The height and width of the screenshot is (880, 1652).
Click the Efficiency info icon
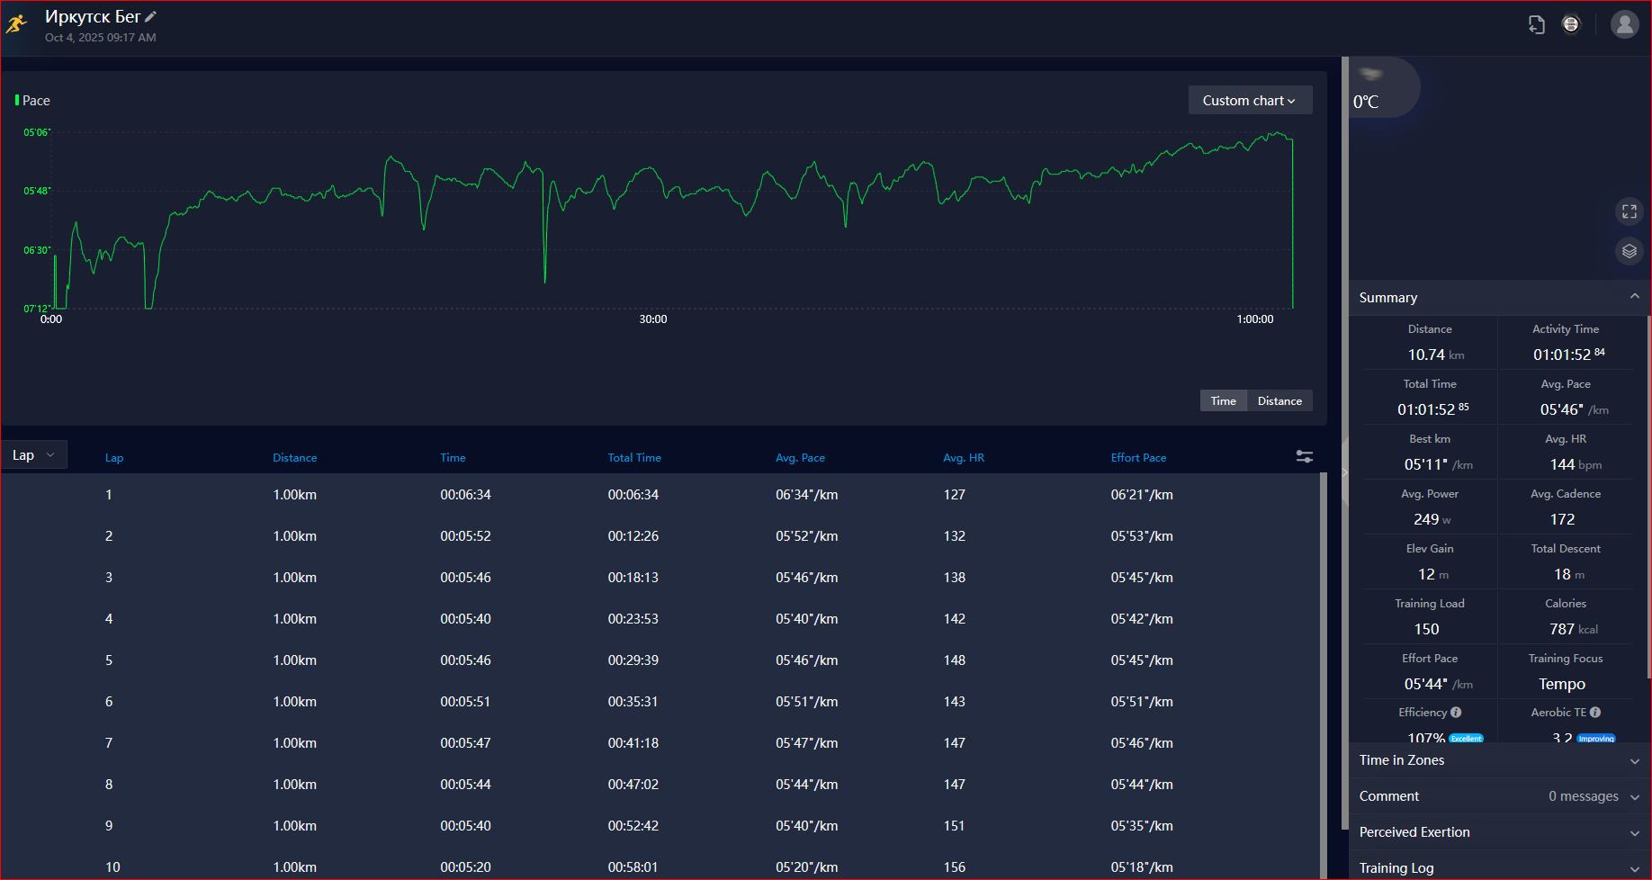1456,713
